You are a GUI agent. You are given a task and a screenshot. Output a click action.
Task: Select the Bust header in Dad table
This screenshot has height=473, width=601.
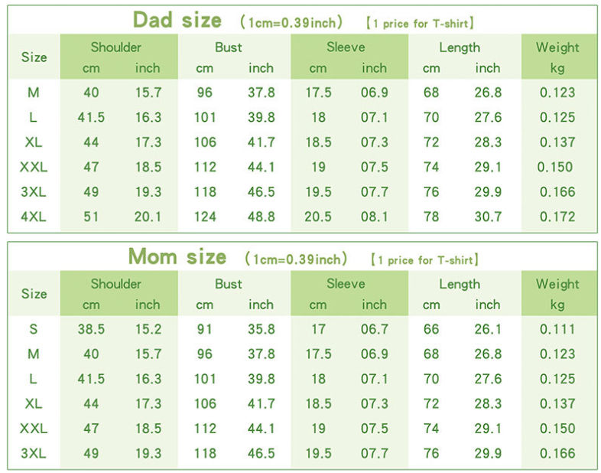(x=229, y=47)
